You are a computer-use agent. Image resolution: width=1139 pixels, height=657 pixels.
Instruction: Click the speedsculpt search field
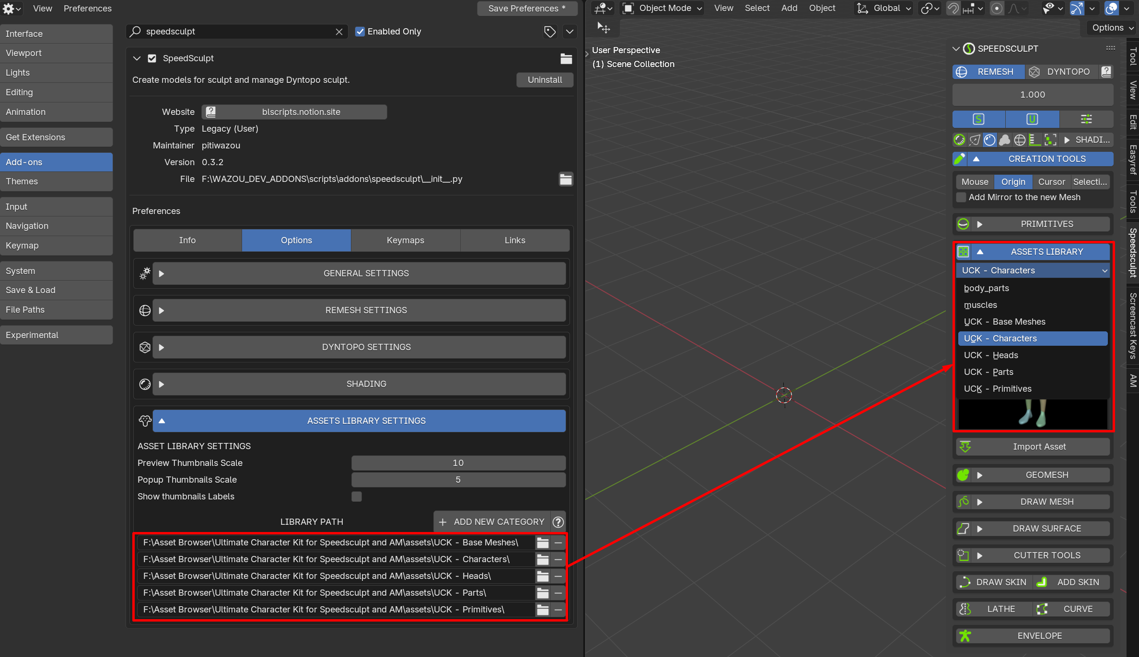click(236, 32)
